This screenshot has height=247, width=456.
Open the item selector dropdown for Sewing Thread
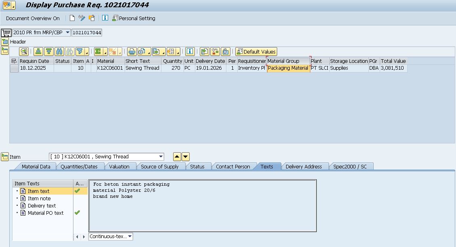(161, 157)
